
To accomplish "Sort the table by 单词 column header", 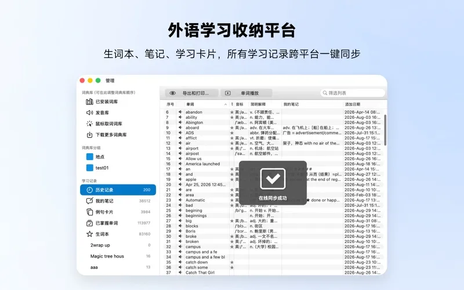I will 206,104.
